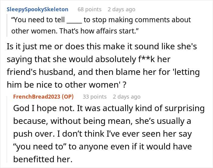Click the line starting "friend's husband"
213x168 pixels.
(103, 72)
